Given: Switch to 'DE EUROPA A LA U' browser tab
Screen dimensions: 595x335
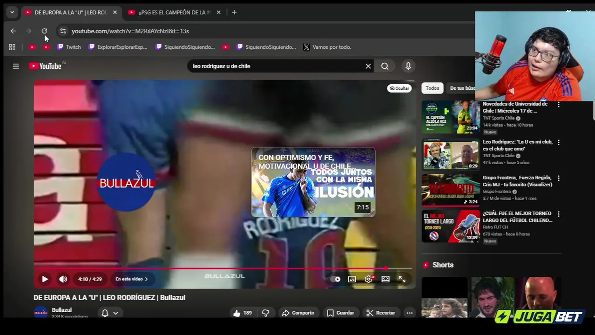Looking at the screenshot, I should pyautogui.click(x=70, y=13).
